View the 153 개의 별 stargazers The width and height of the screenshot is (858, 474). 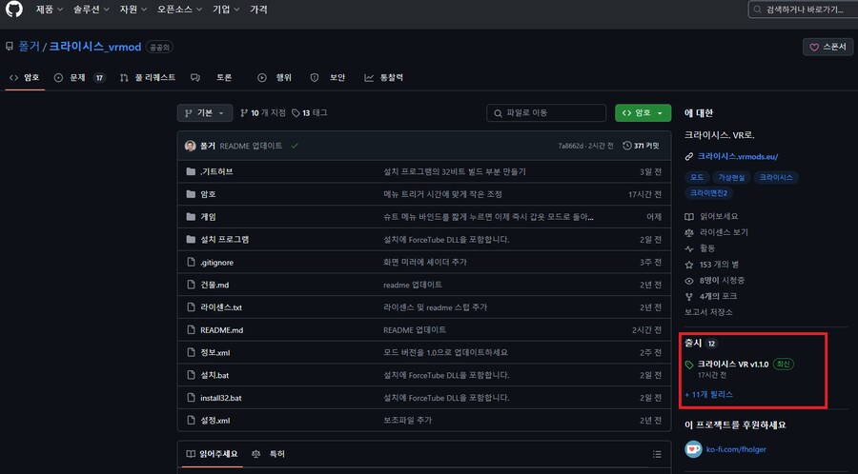click(x=712, y=265)
